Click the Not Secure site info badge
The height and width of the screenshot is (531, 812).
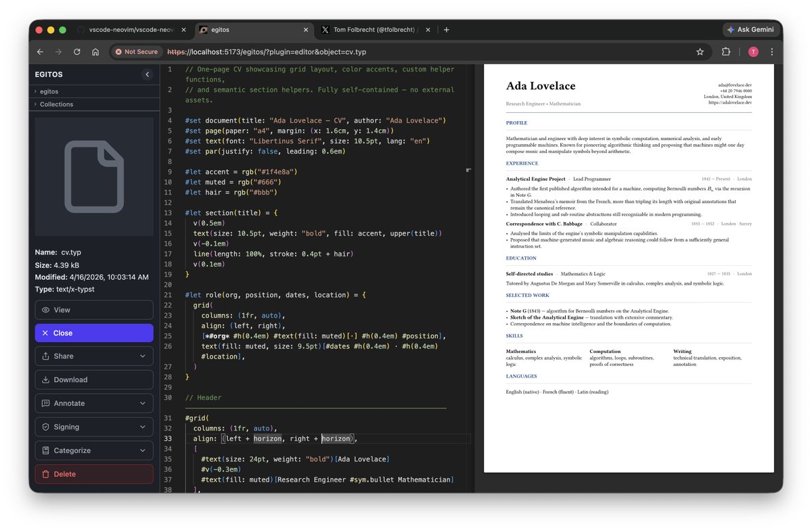point(137,51)
